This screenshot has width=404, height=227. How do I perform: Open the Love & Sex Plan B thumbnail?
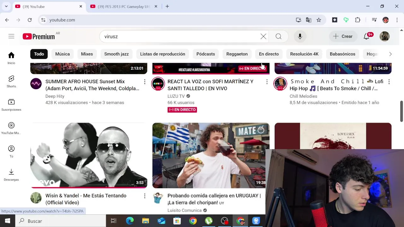[x=333, y=136]
